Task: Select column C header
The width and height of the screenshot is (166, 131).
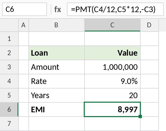Action: [112, 25]
